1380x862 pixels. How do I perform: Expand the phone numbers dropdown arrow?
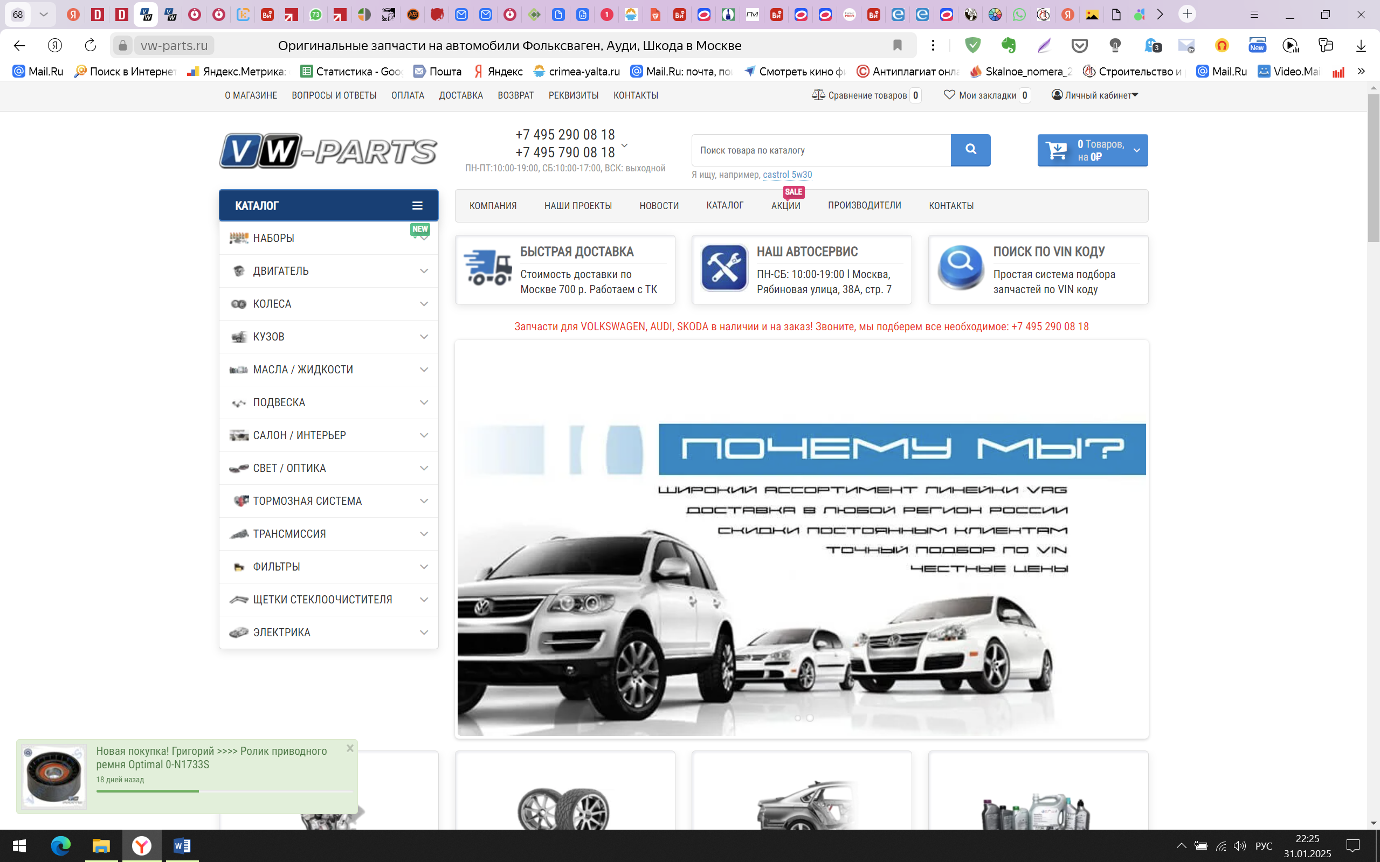click(624, 145)
